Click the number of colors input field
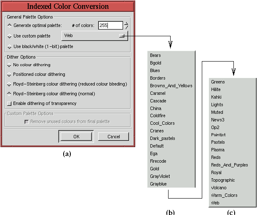The height and width of the screenshot is (215, 257). [110, 26]
